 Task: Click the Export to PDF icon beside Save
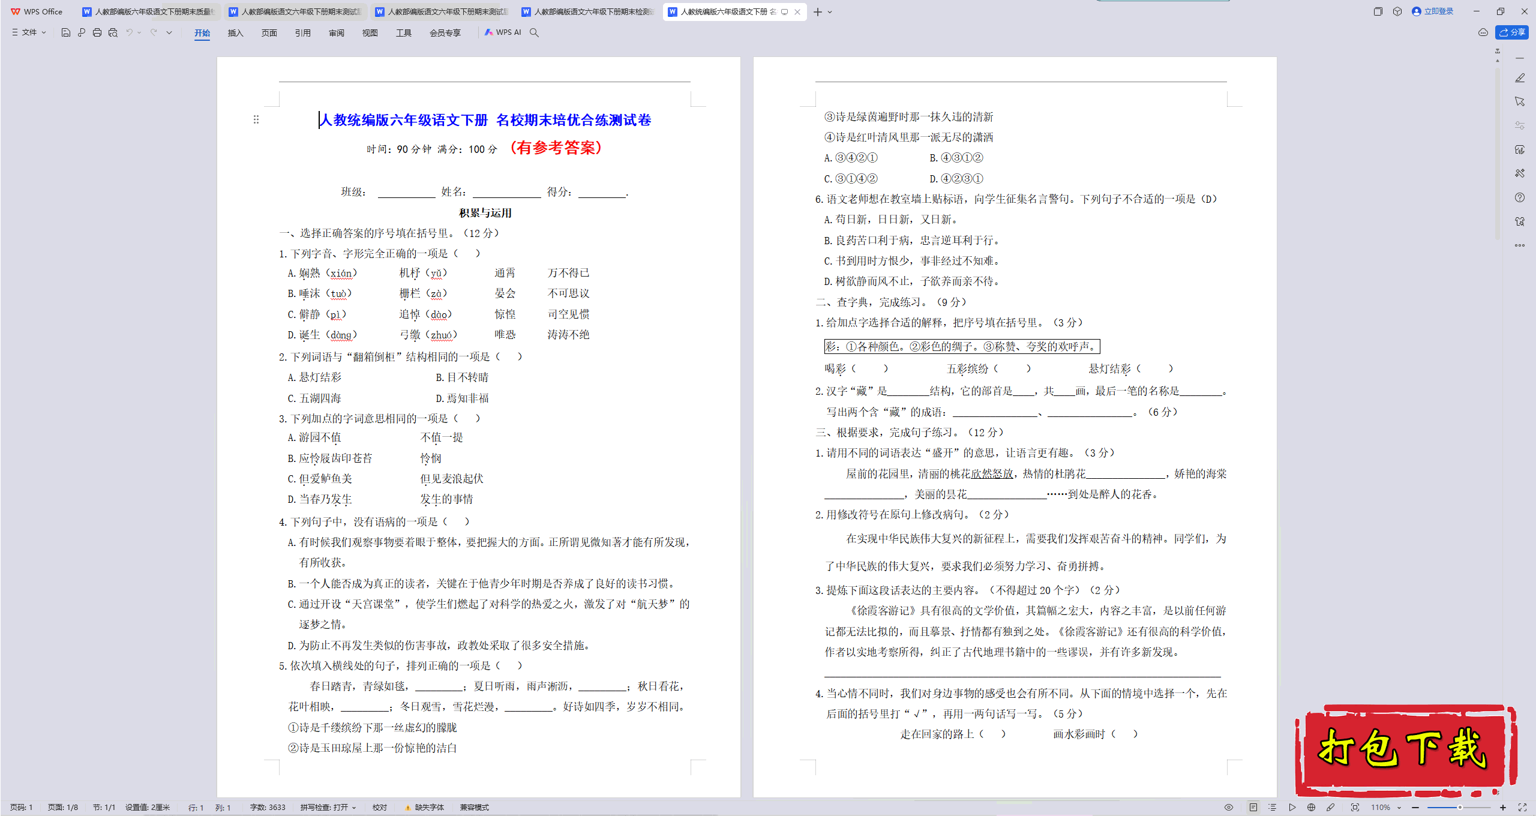pos(82,32)
